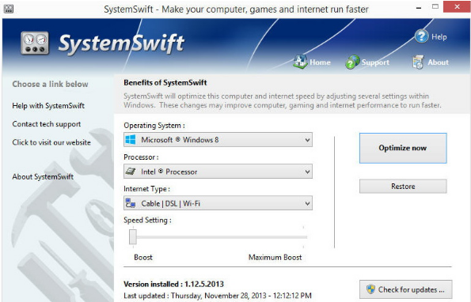This screenshot has height=302, width=471.
Task: Click the Choose a link below heading
Action: (x=50, y=84)
